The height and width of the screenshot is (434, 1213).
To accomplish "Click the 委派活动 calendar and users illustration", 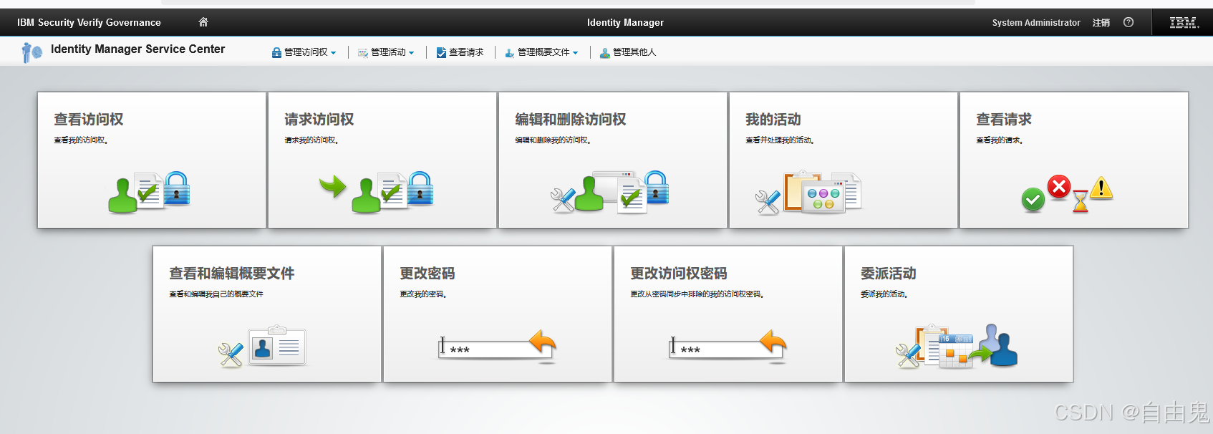I will tap(957, 346).
